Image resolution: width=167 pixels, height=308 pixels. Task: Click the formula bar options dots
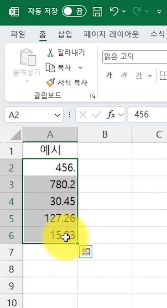(69, 115)
